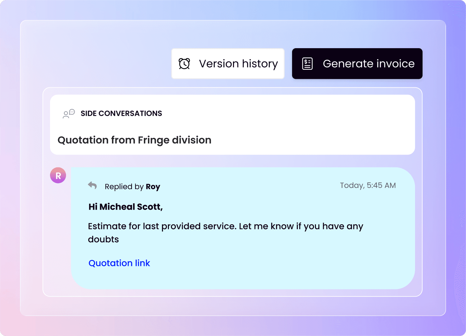466x336 pixels.
Task: Click the title Quotation from Fringe division
Action: (x=134, y=140)
